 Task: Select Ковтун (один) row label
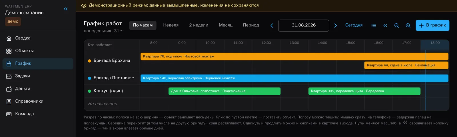[108, 91]
